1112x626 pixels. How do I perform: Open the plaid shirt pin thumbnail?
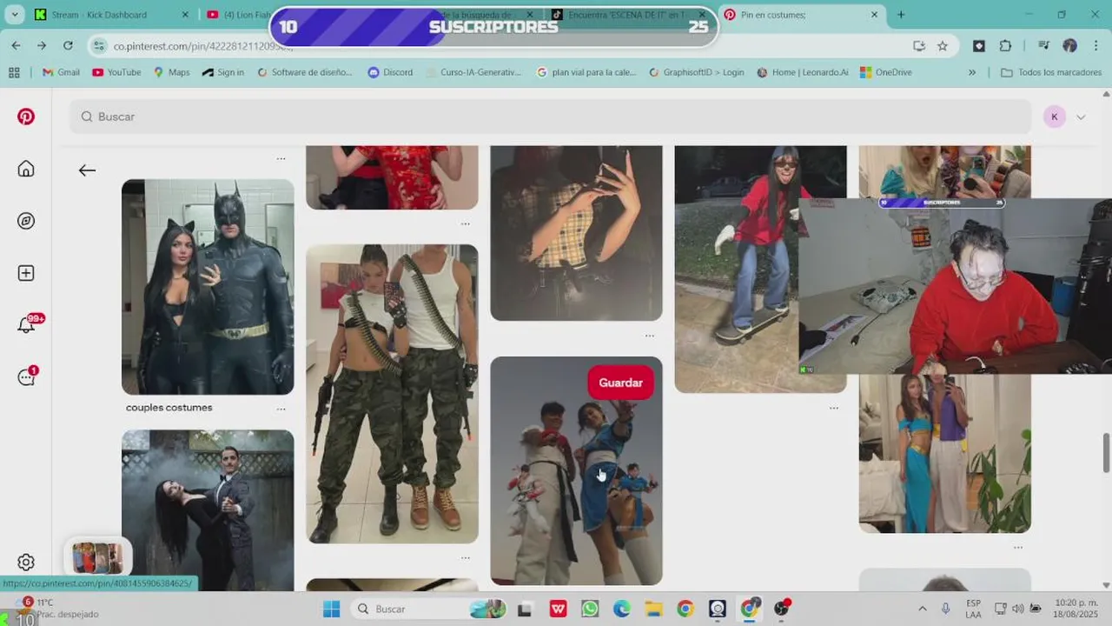point(576,233)
